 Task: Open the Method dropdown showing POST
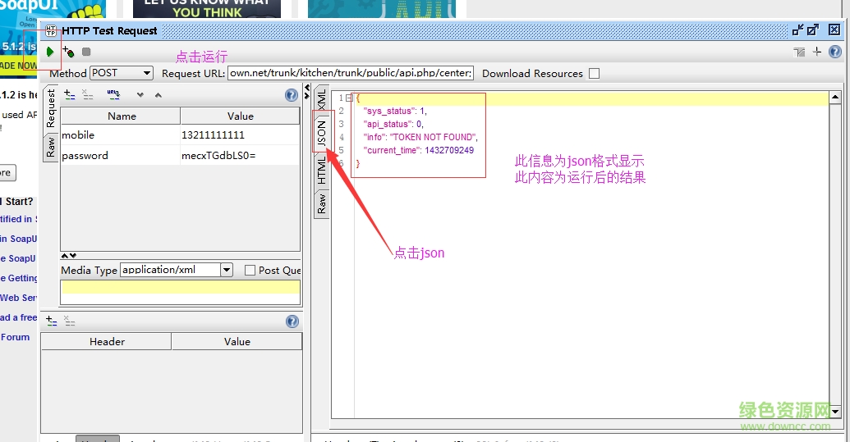click(122, 73)
